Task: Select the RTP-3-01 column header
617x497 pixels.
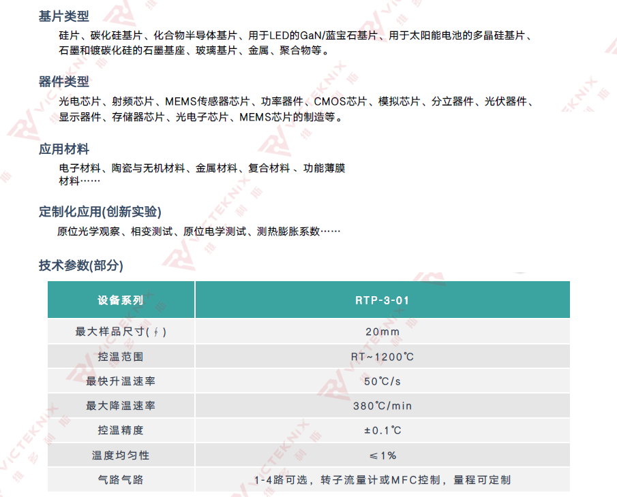Action: [382, 300]
